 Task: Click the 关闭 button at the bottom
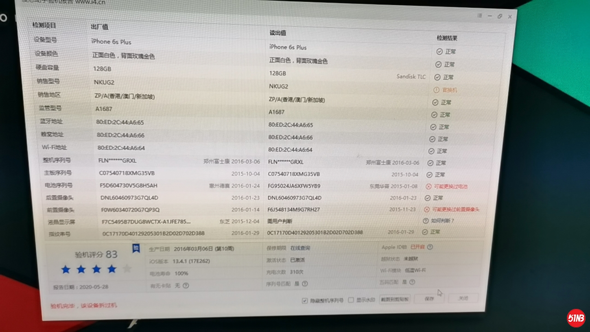tap(463, 298)
